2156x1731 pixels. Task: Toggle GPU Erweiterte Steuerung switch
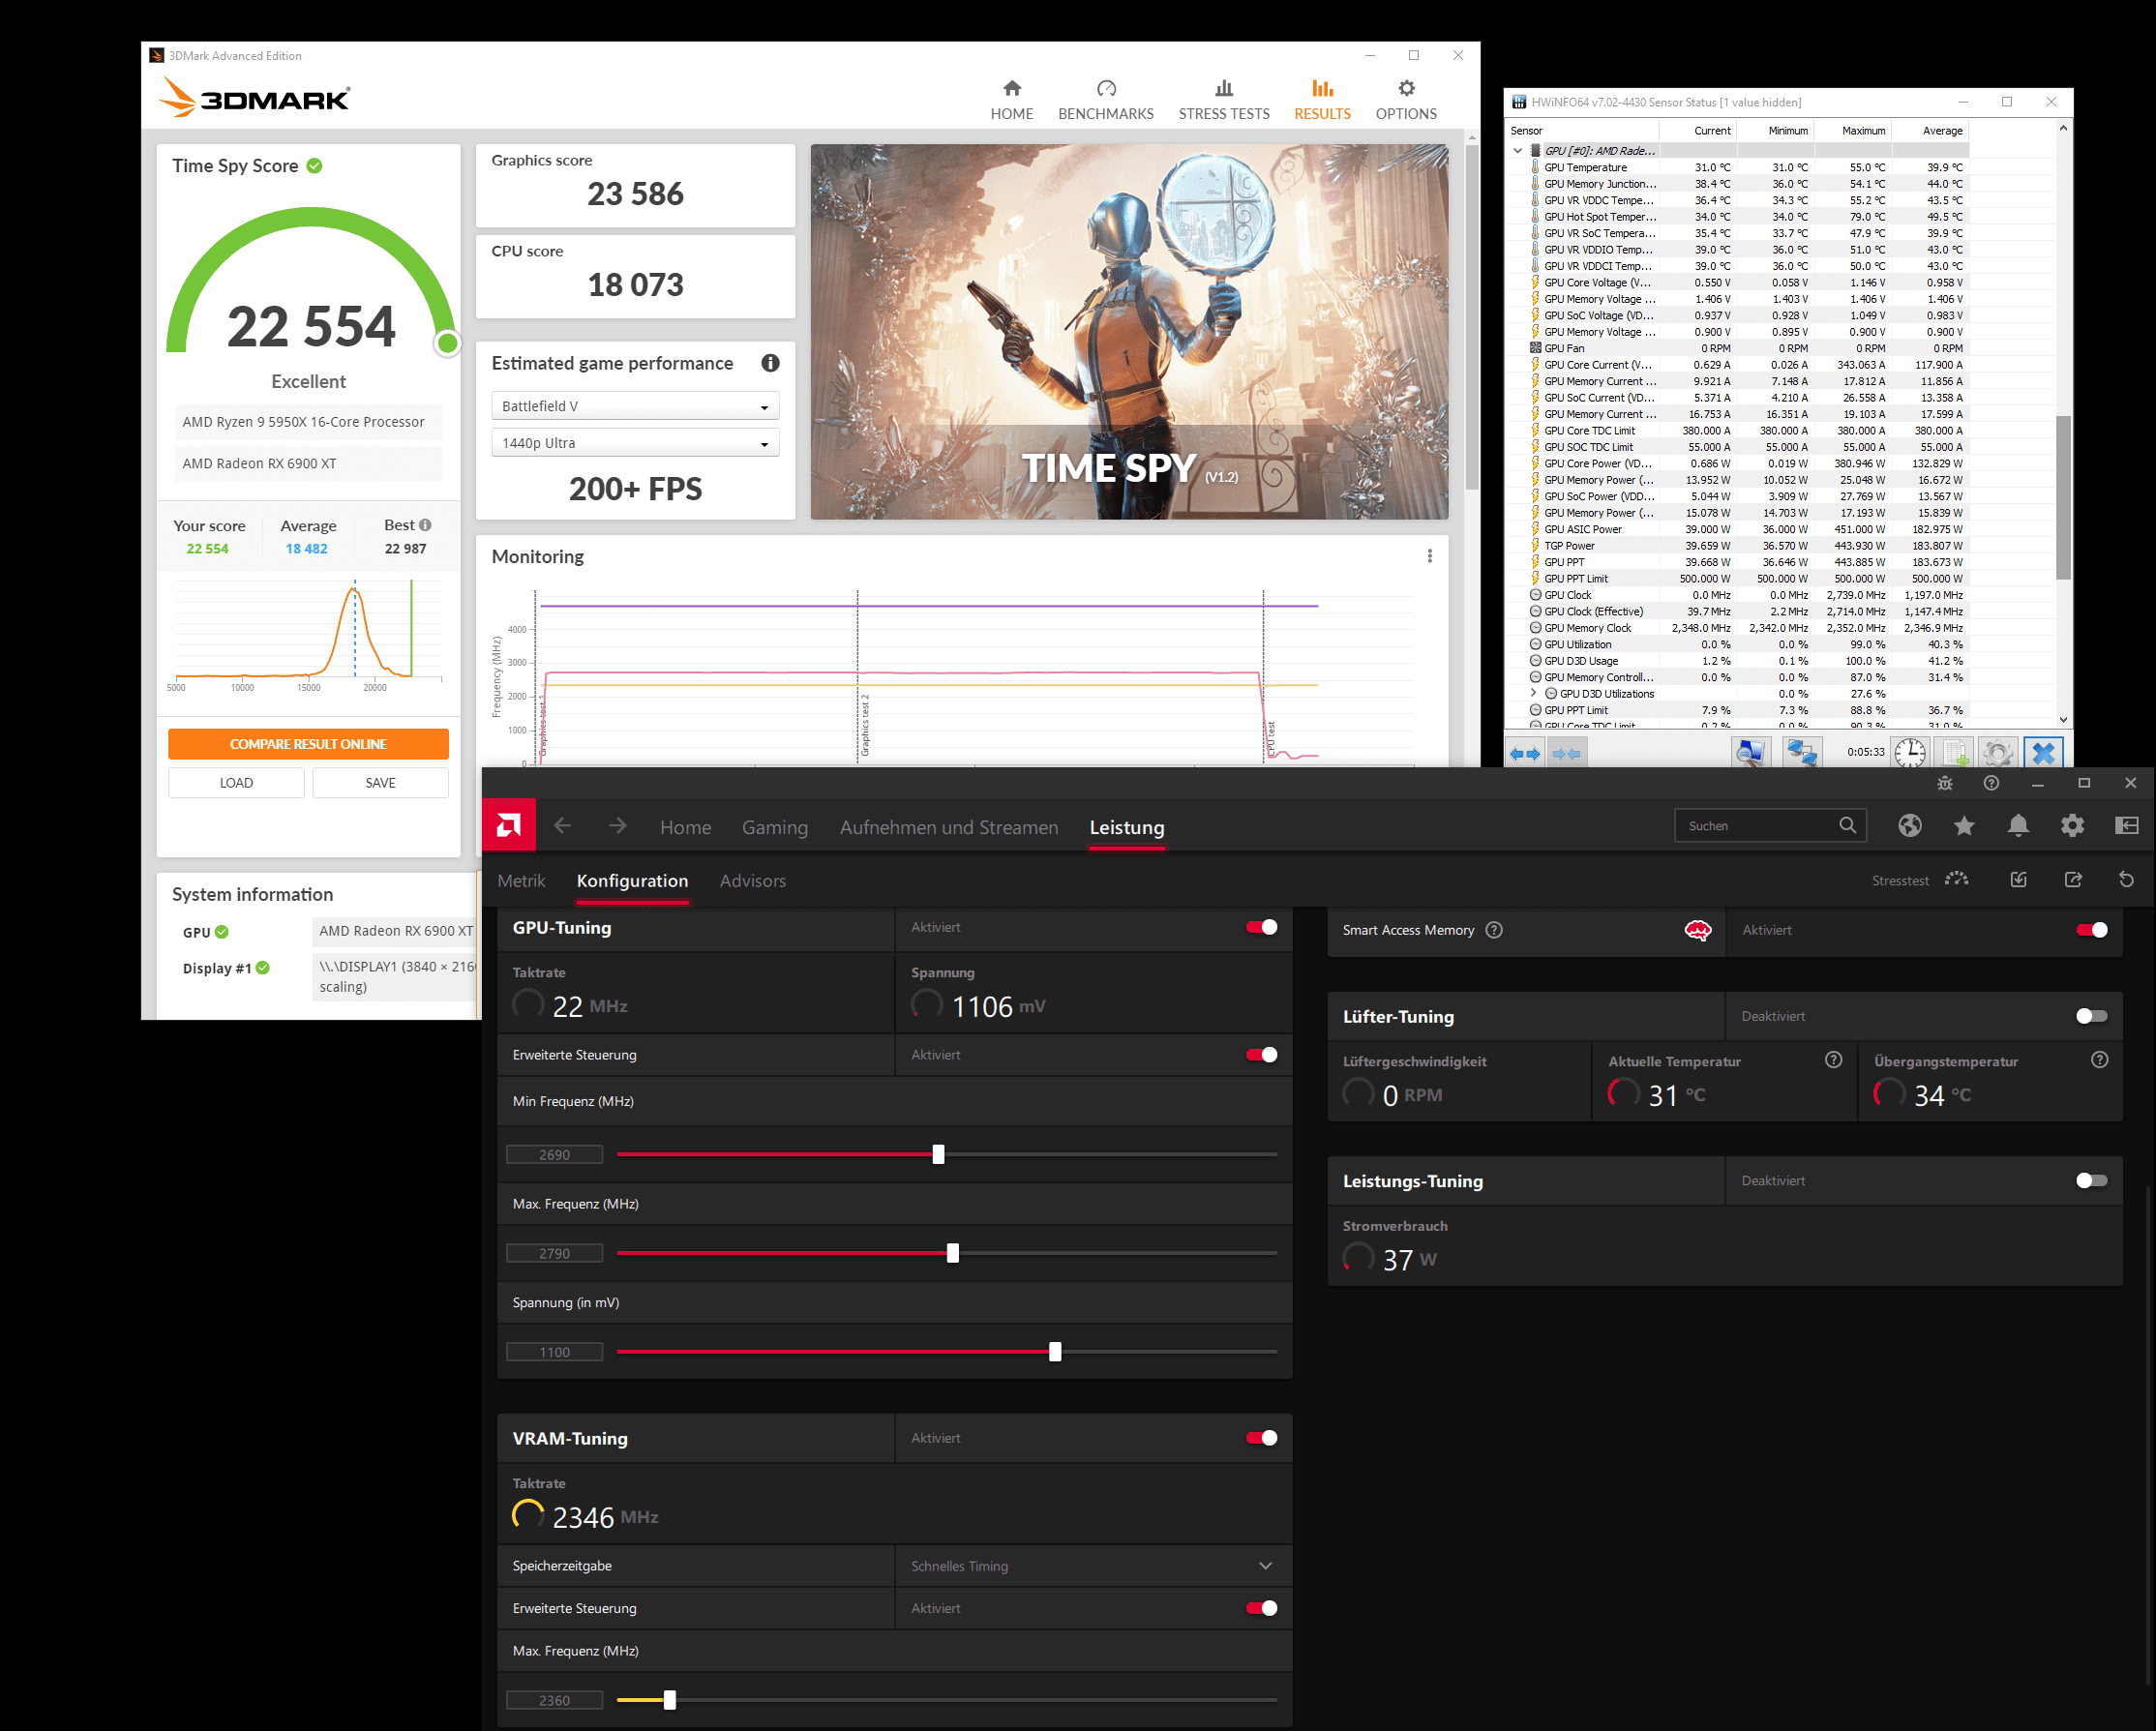click(x=1262, y=1055)
